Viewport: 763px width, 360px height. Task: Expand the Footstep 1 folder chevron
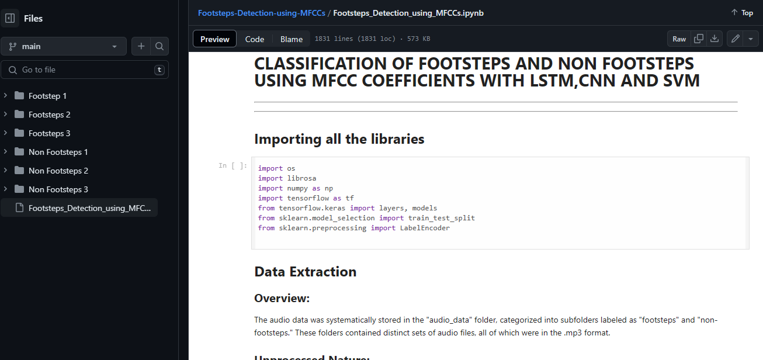pos(5,95)
